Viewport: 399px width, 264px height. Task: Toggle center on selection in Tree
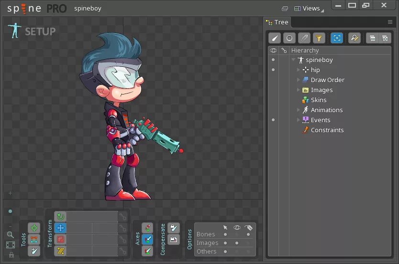pos(337,38)
